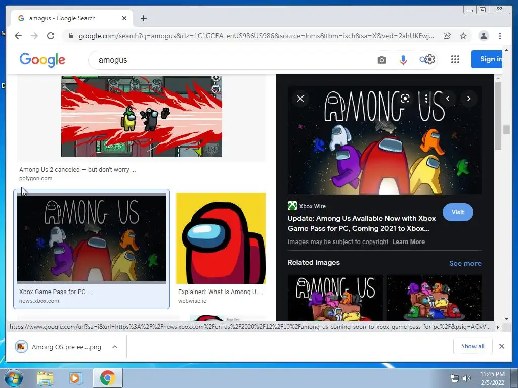The image size is (518, 388).
Task: Go back to the previous page
Action: [18, 36]
